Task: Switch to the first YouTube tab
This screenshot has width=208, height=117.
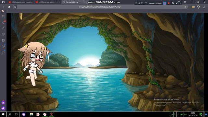Action: 20,2
